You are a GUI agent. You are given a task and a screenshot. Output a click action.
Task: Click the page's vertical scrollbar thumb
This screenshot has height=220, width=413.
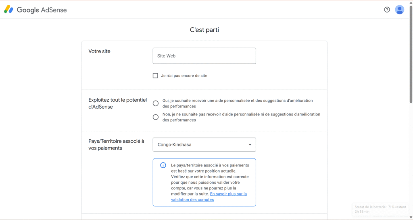pyautogui.click(x=411, y=52)
